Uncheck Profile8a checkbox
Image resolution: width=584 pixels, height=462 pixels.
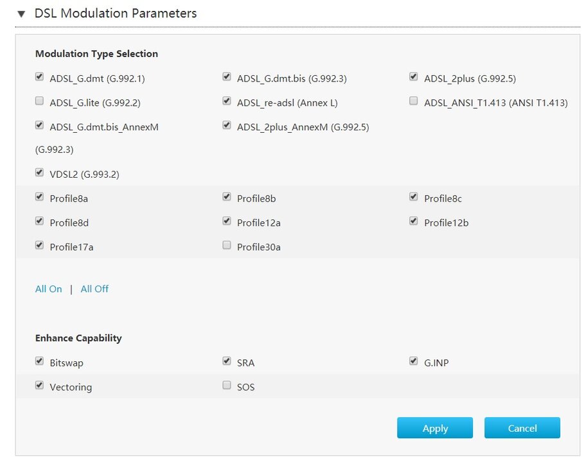(x=40, y=197)
